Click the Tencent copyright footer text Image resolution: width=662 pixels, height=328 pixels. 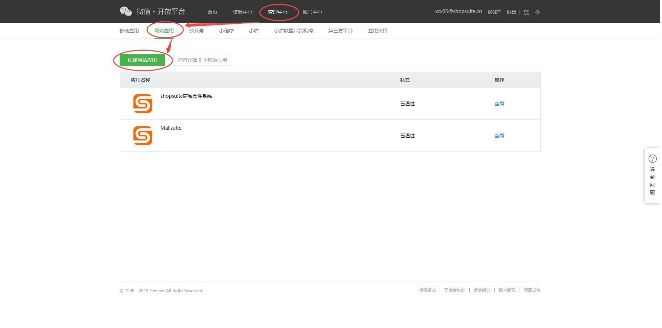pyautogui.click(x=161, y=291)
